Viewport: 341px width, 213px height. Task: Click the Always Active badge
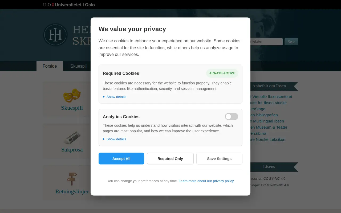222,73
